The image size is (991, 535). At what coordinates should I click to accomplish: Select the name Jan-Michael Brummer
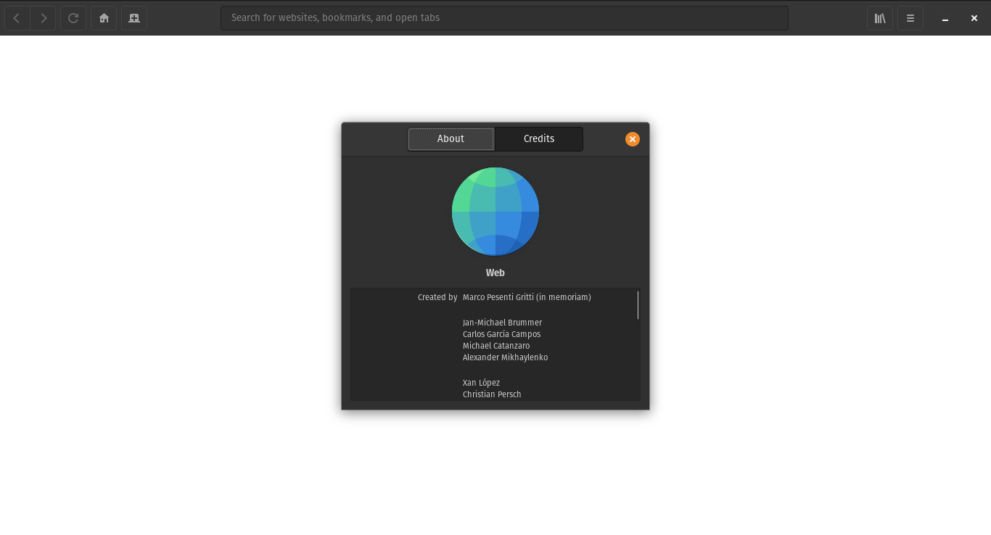pyautogui.click(x=502, y=323)
